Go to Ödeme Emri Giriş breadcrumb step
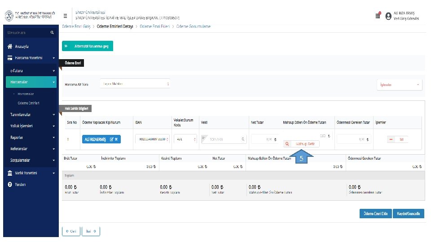The image size is (431, 242). point(76,26)
